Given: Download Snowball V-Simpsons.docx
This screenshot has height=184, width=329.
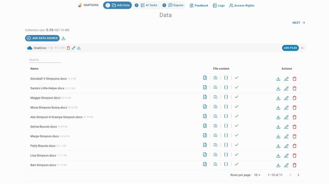Looking at the screenshot, I should click(278, 79).
